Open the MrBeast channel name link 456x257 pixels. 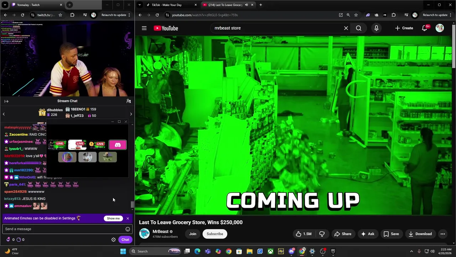pos(161,231)
